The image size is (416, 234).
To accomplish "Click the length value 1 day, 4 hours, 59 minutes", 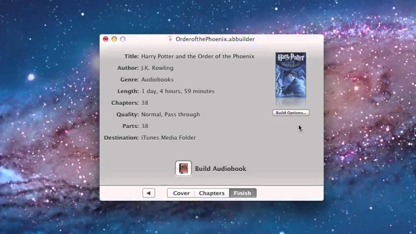I will [x=178, y=91].
